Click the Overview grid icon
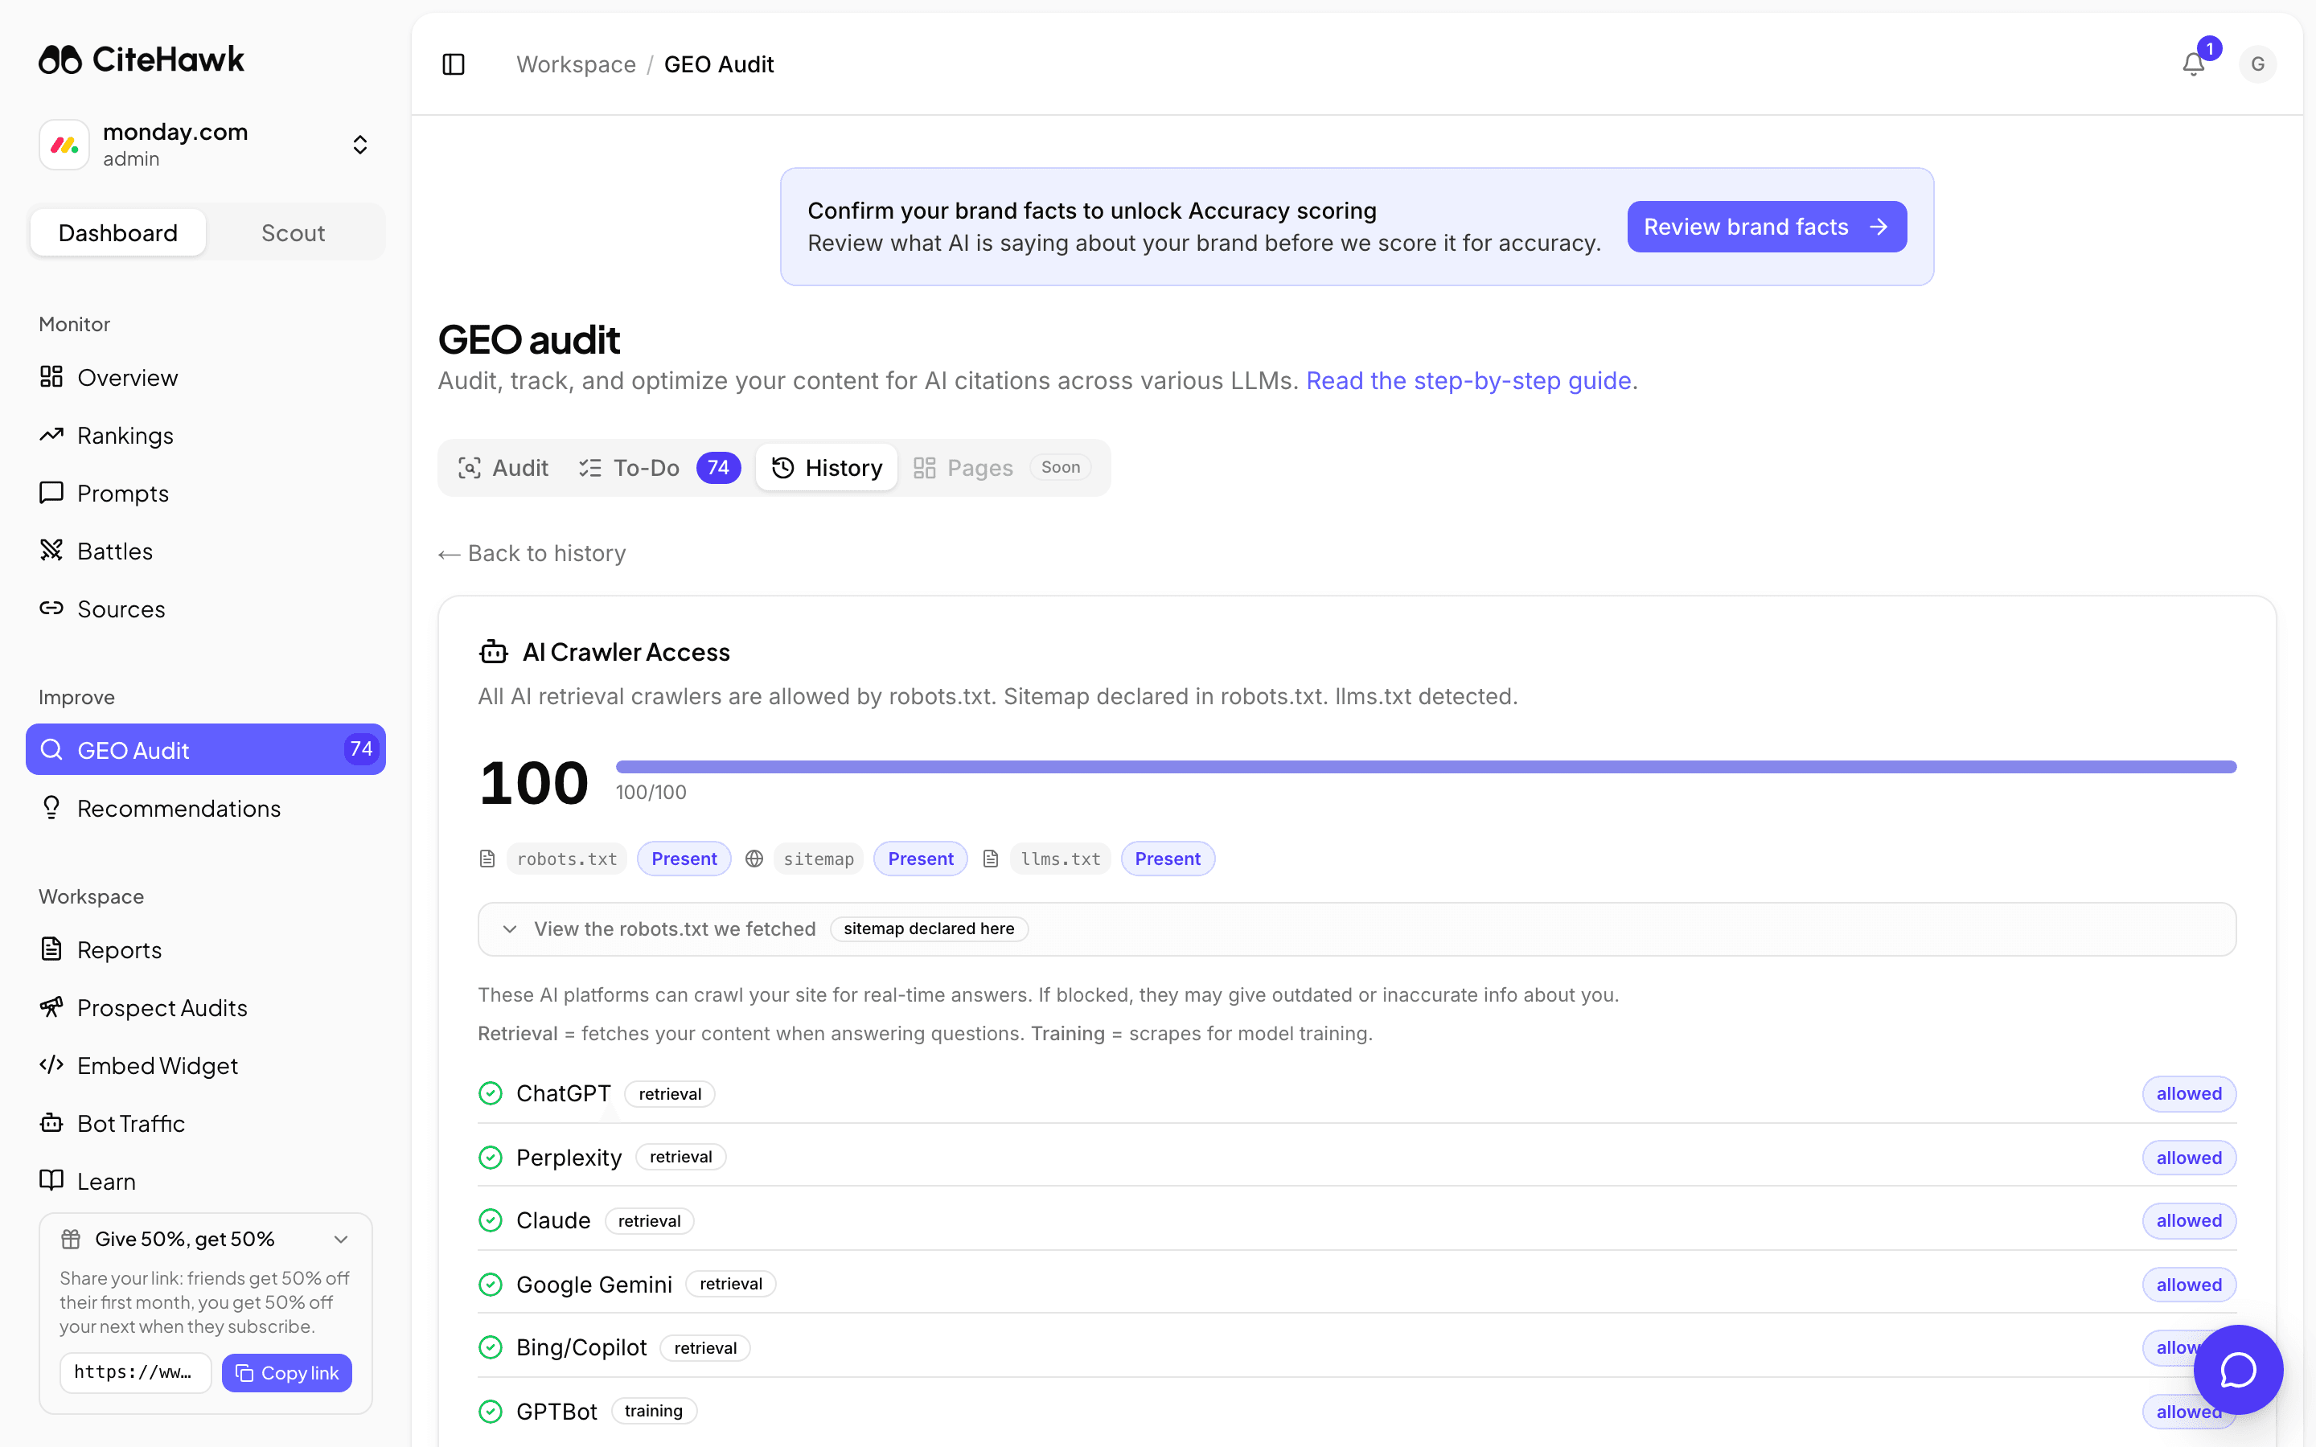Image resolution: width=2316 pixels, height=1447 pixels. click(x=51, y=376)
